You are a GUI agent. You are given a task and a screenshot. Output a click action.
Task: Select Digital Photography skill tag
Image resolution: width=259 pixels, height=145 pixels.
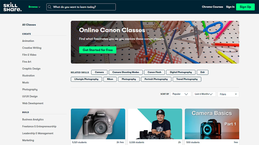(181, 72)
